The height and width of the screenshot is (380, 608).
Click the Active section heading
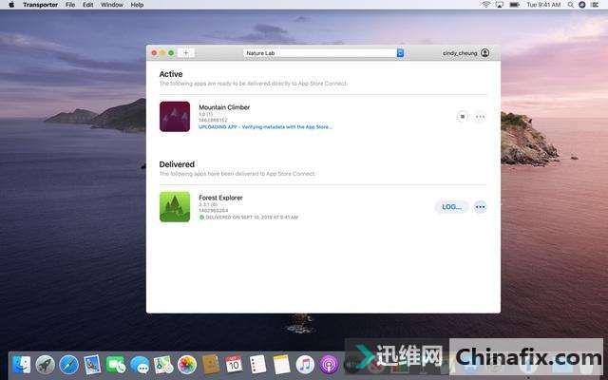pos(171,74)
